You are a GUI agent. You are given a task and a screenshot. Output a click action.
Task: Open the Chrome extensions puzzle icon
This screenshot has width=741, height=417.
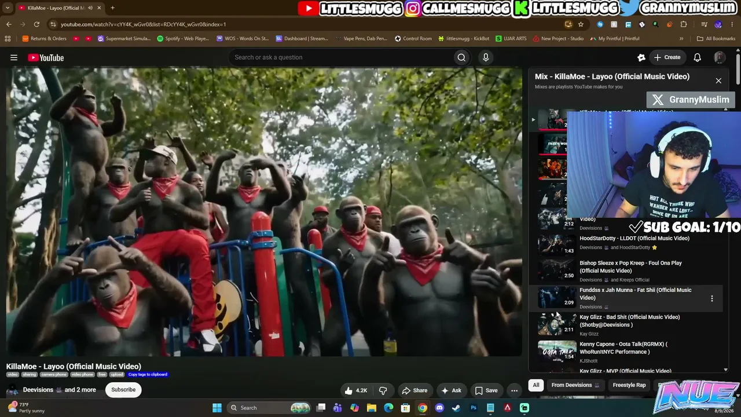[684, 24]
